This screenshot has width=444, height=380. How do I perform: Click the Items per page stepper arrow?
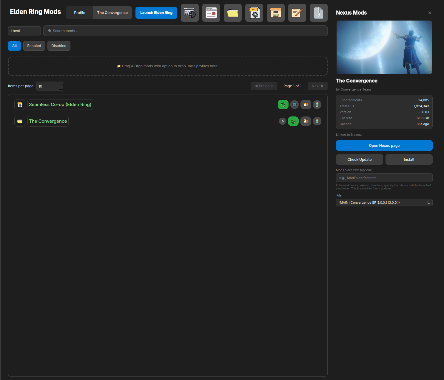point(61,86)
